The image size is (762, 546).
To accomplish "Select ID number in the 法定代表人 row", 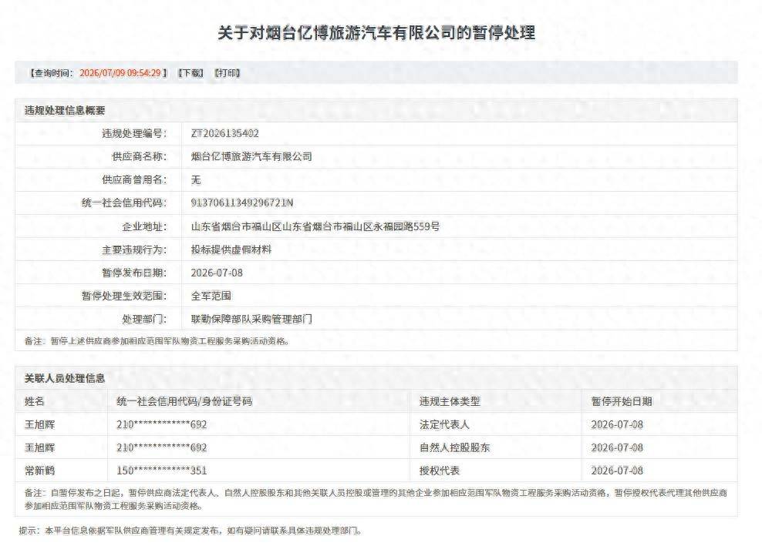I will click(x=162, y=424).
